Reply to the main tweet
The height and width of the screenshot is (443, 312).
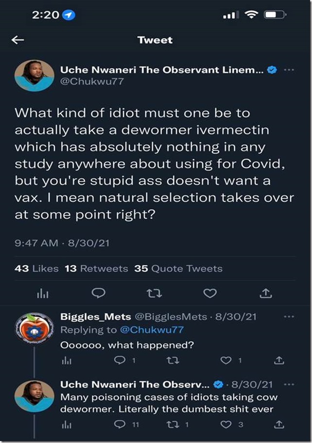coord(99,293)
